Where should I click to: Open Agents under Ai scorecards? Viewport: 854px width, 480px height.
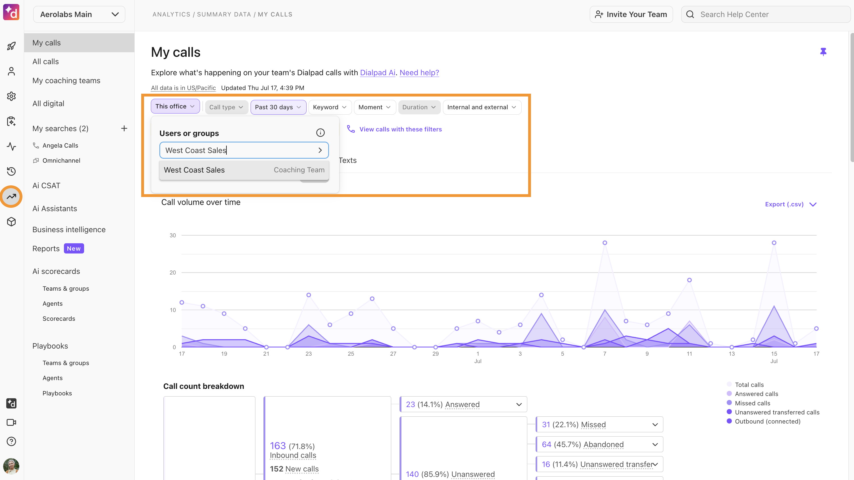(x=52, y=303)
